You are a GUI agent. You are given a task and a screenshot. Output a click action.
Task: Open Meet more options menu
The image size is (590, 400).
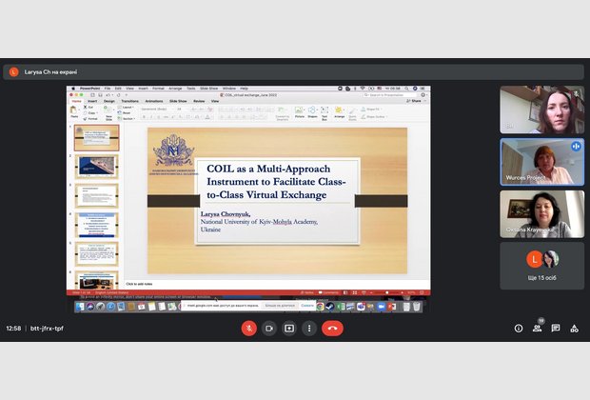(x=309, y=329)
